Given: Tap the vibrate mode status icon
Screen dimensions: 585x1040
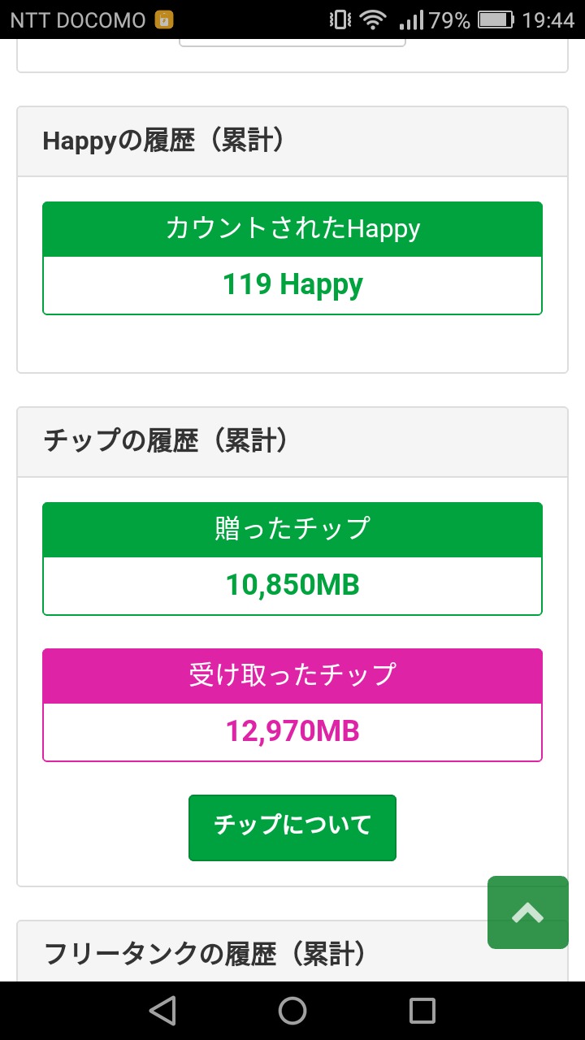Looking at the screenshot, I should 340,20.
